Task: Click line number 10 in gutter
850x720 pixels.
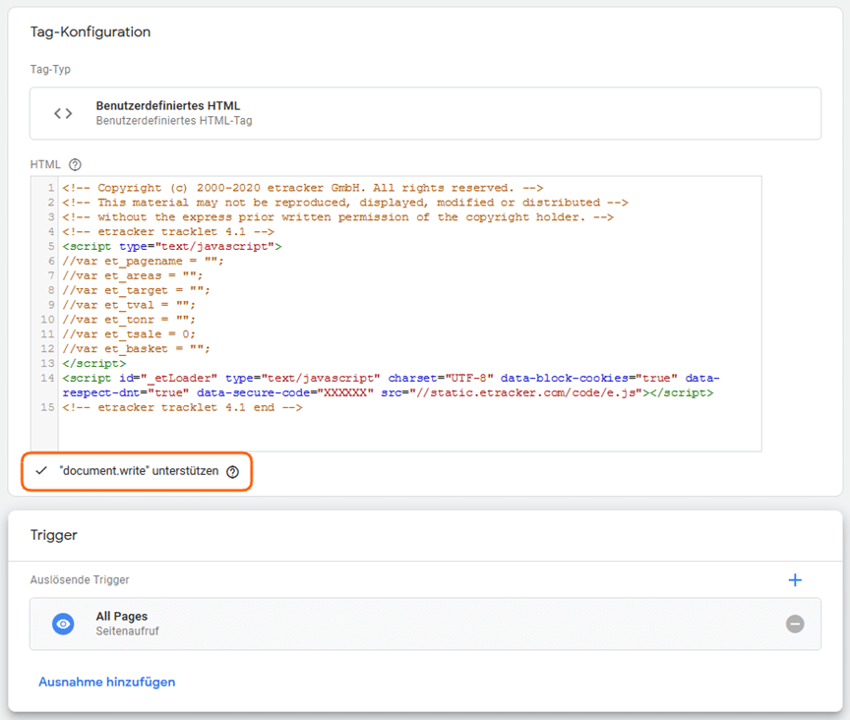Action: (47, 320)
